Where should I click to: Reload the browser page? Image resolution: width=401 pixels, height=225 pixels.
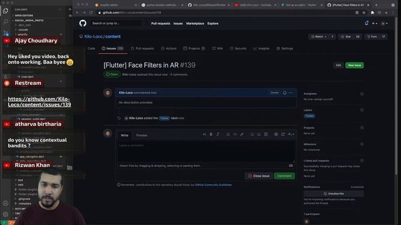91,12
